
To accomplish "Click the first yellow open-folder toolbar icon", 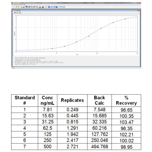I will [16, 7].
